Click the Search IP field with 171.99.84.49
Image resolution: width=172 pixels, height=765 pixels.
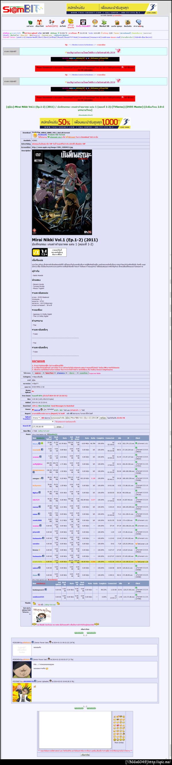[x=43, y=426]
